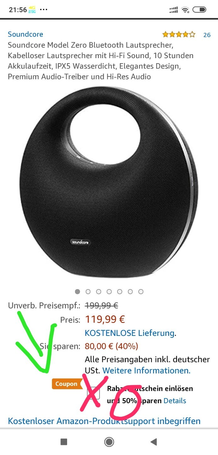
Task: Tap the Android home circle button
Action: (109, 442)
